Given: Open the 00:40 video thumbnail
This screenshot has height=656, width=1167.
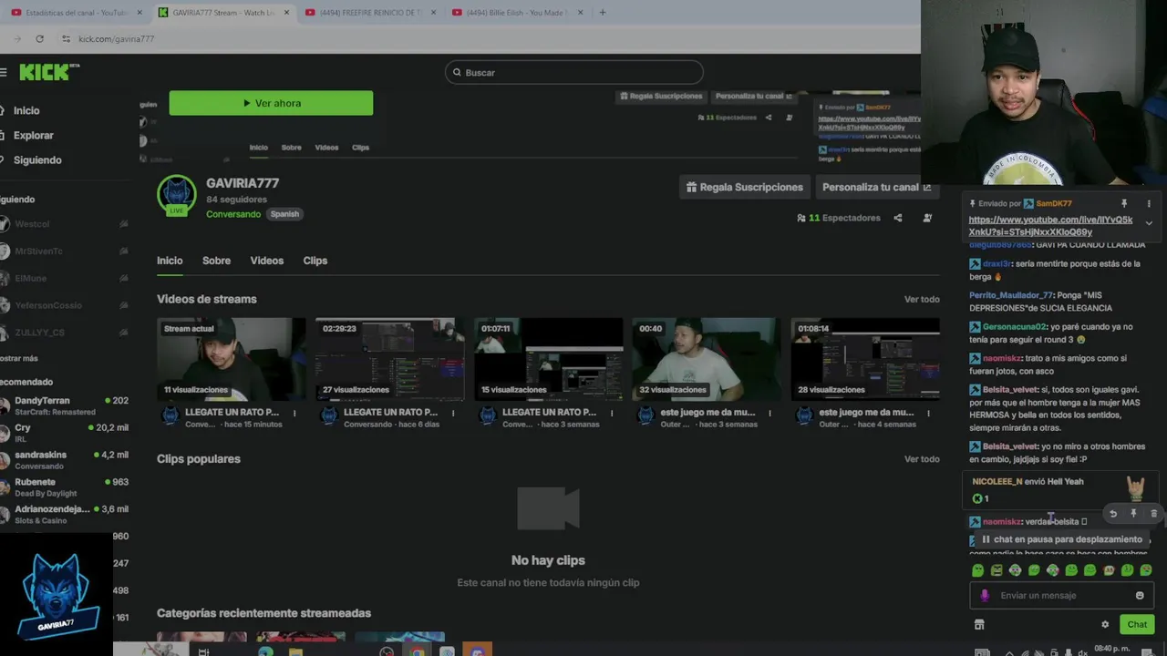Looking at the screenshot, I should click(707, 359).
